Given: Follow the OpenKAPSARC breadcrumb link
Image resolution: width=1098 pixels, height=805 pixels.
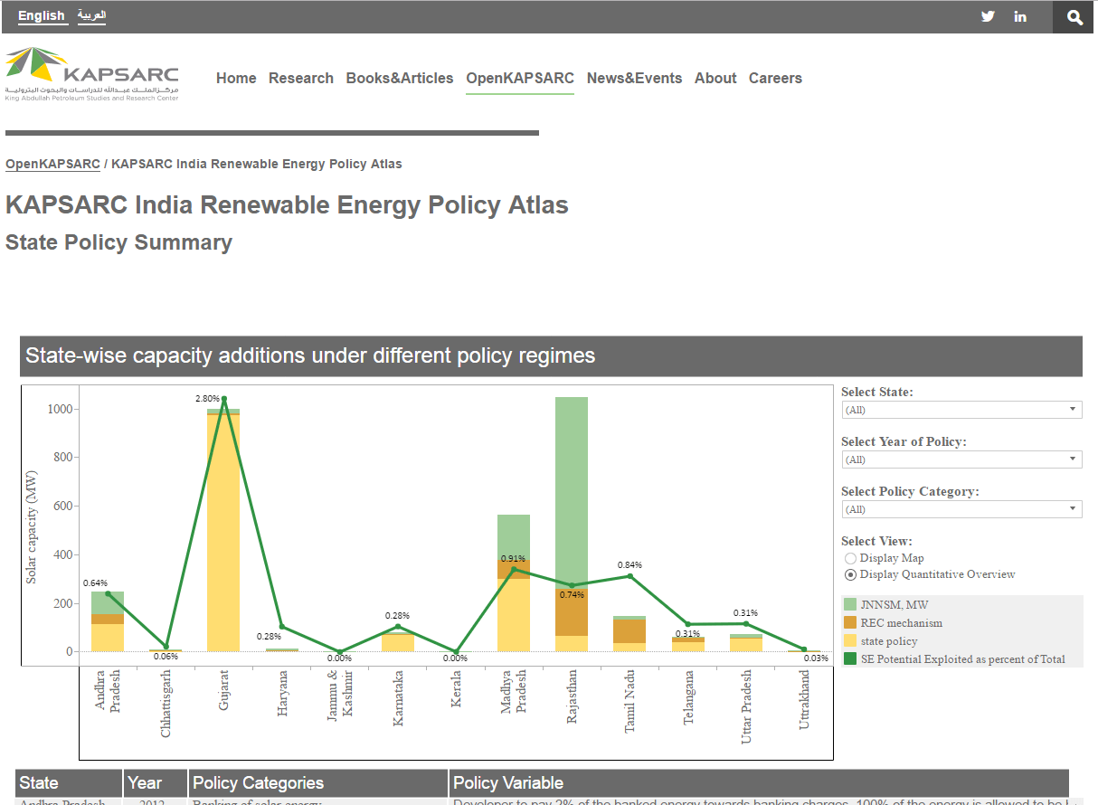Looking at the screenshot, I should click(52, 164).
